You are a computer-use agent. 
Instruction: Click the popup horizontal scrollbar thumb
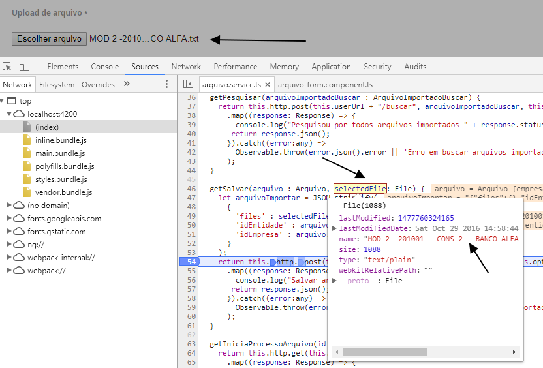385,352
